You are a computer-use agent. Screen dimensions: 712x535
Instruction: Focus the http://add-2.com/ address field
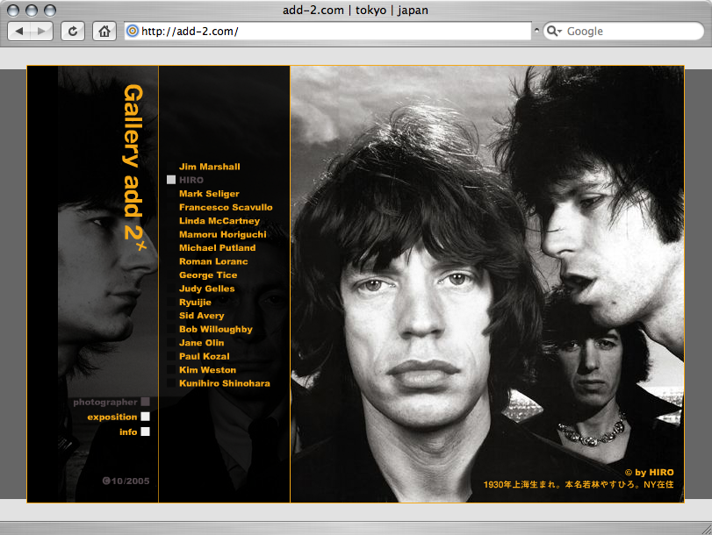click(x=327, y=31)
